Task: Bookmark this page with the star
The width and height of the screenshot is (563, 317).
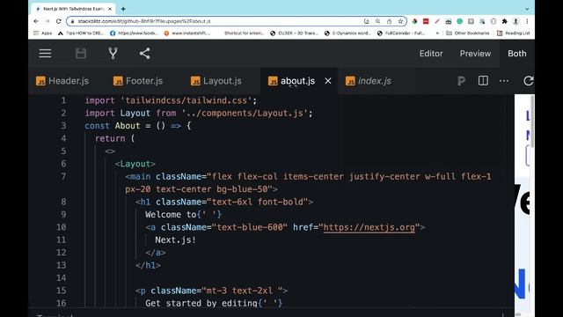Action: (x=400, y=21)
